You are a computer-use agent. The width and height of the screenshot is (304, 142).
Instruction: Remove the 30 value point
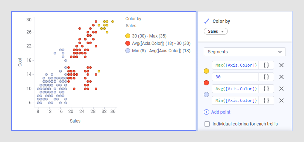[x=281, y=77]
